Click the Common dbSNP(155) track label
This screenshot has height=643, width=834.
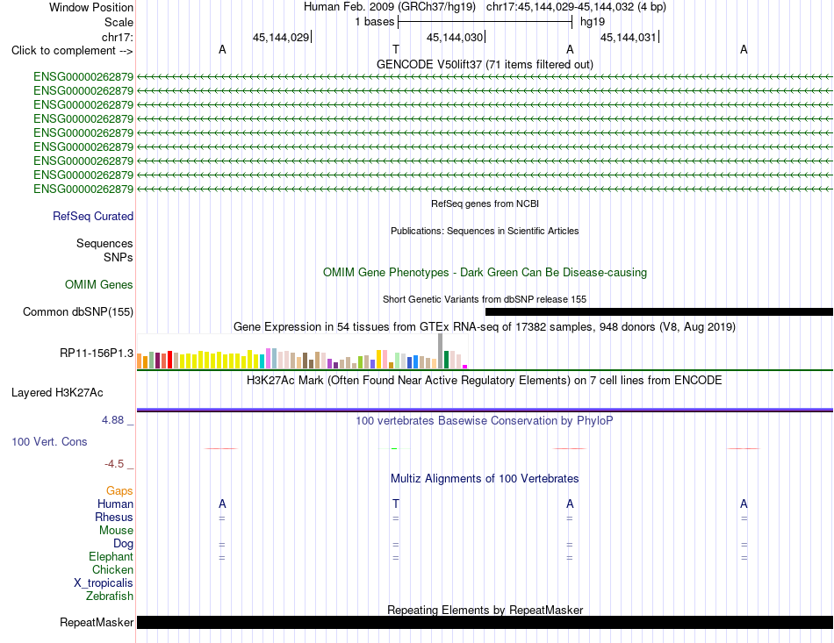(77, 312)
